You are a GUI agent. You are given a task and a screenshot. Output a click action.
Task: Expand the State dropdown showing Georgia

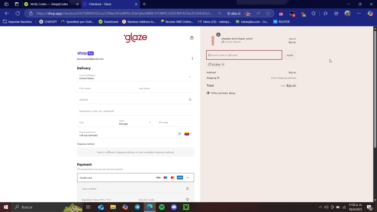(135, 122)
